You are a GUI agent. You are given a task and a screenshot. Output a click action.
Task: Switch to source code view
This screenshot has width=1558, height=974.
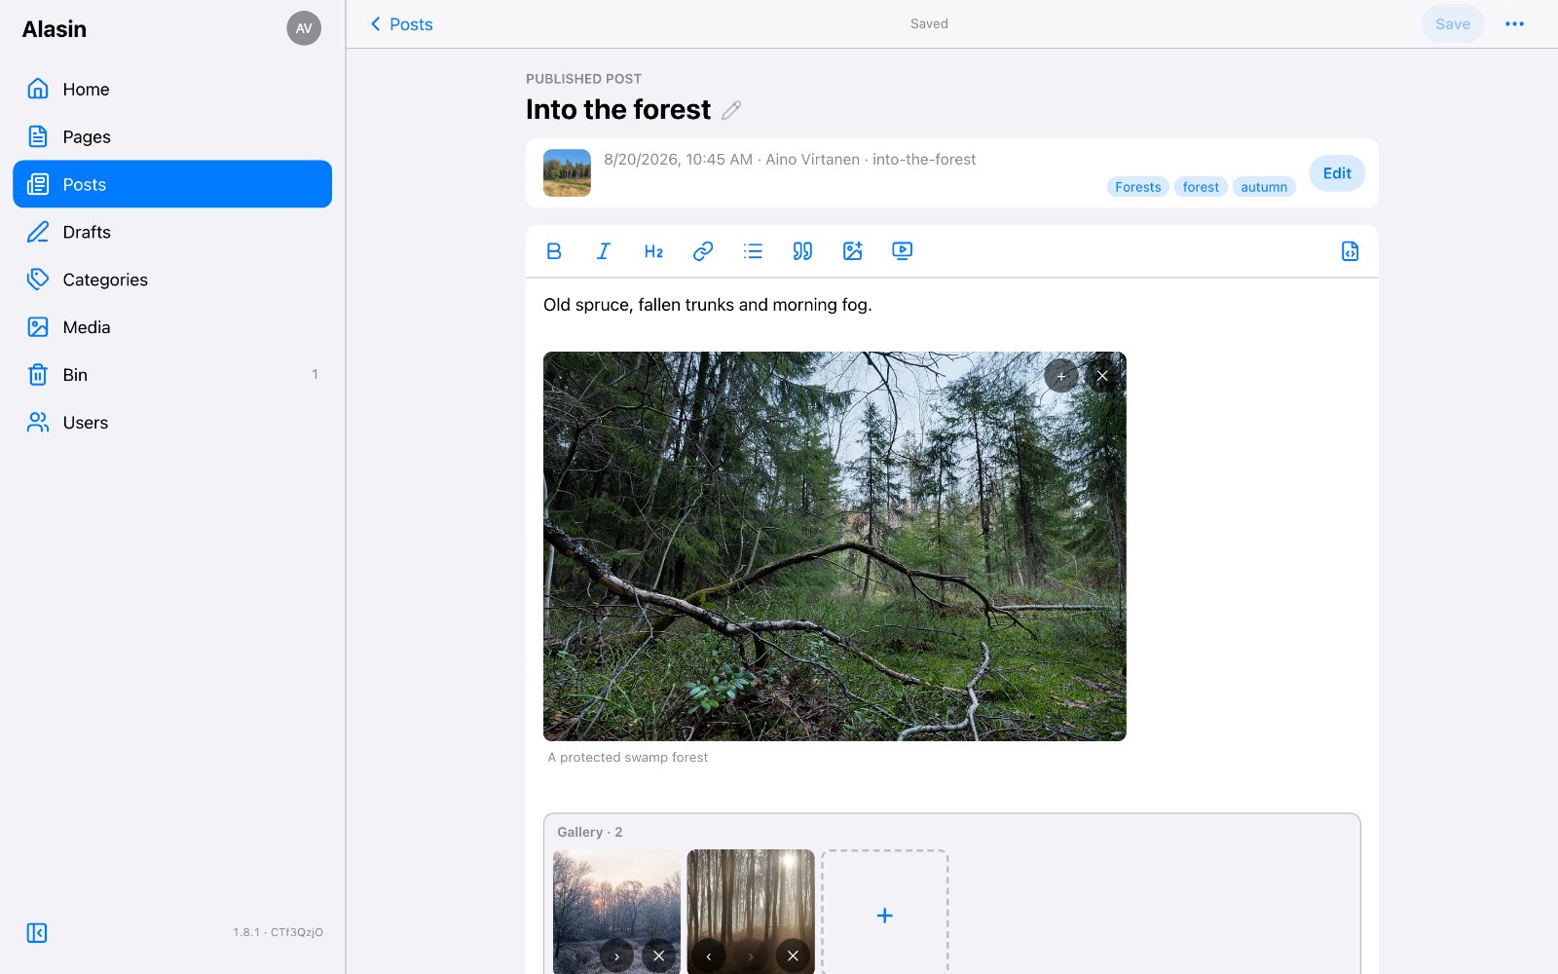(1350, 251)
